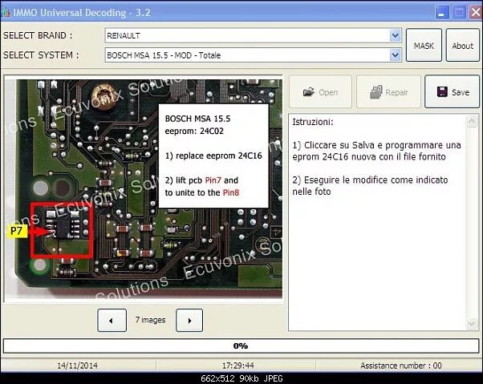
Task: Click the RENAULT brand combo box field
Action: coord(253,36)
